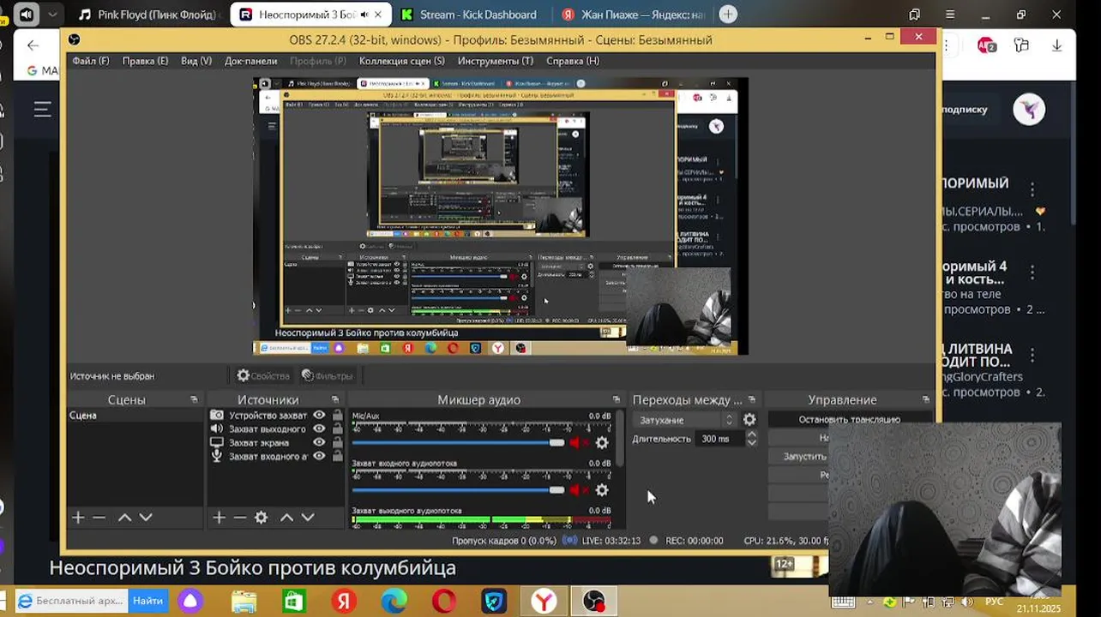Click the OBS logo in title bar
Viewport: 1101px width, 617px height.
[x=75, y=39]
